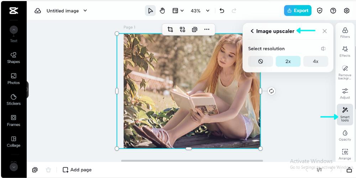Click the Export button
This screenshot has width=356, height=178.
pyautogui.click(x=298, y=11)
